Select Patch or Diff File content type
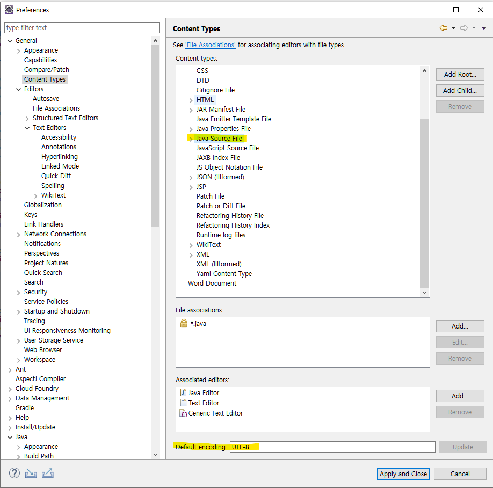This screenshot has height=488, width=493. pos(221,206)
